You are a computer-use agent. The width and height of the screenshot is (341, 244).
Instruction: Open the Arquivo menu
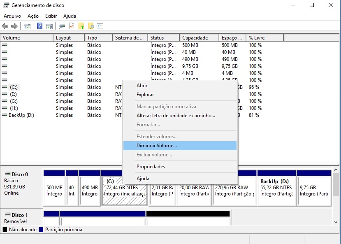[12, 16]
